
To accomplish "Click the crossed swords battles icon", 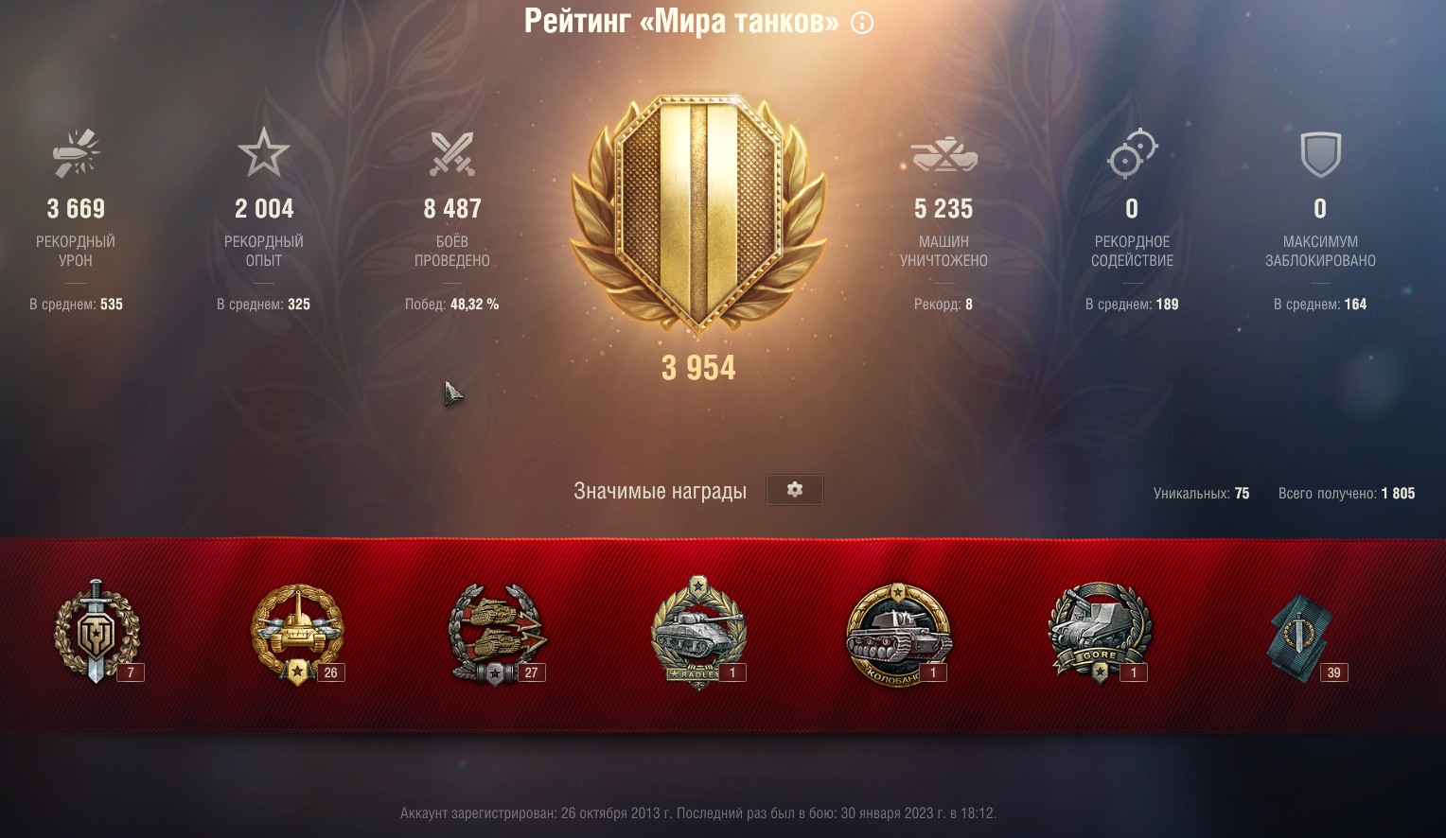I will point(452,153).
